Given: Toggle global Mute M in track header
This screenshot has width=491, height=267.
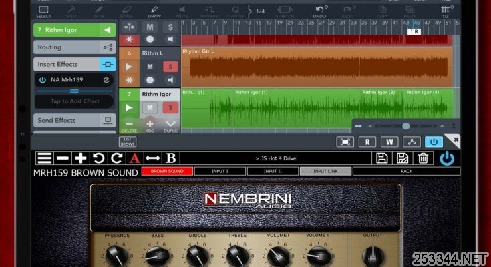Looking at the screenshot, I should [150, 27].
